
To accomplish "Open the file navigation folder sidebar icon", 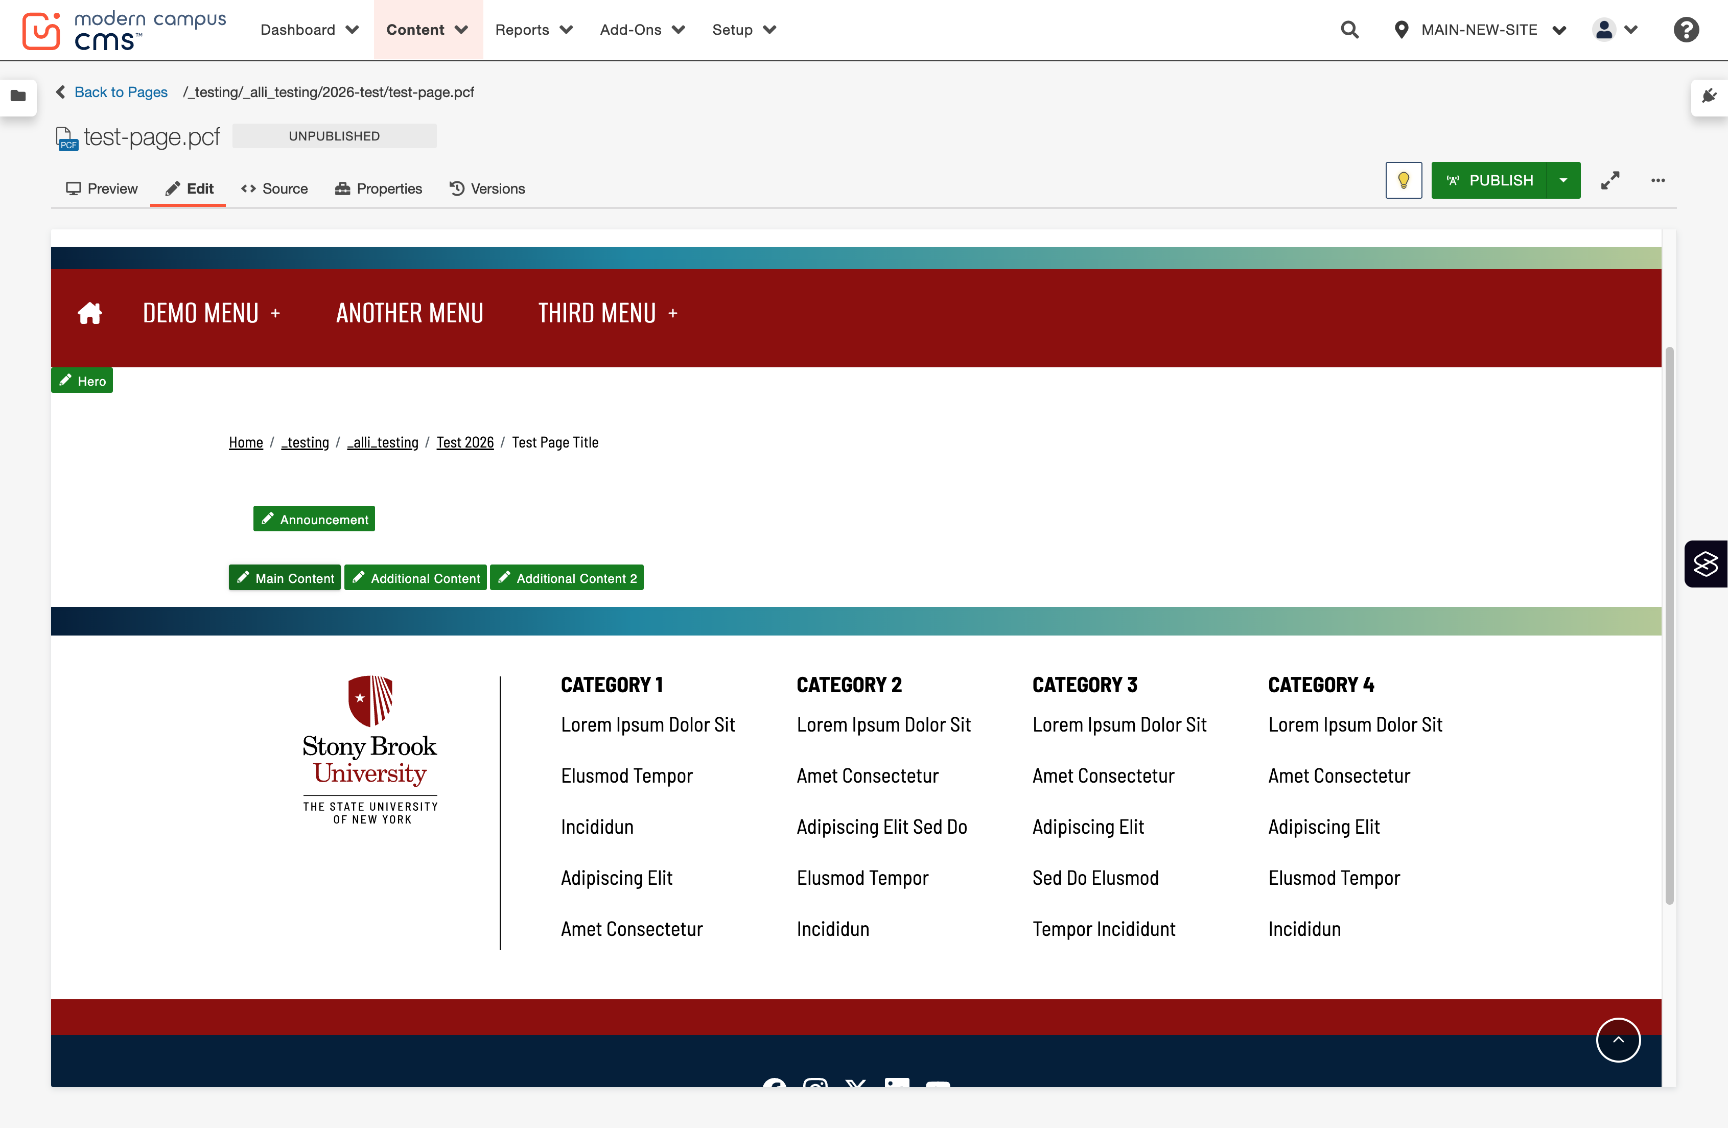I will click(x=18, y=96).
